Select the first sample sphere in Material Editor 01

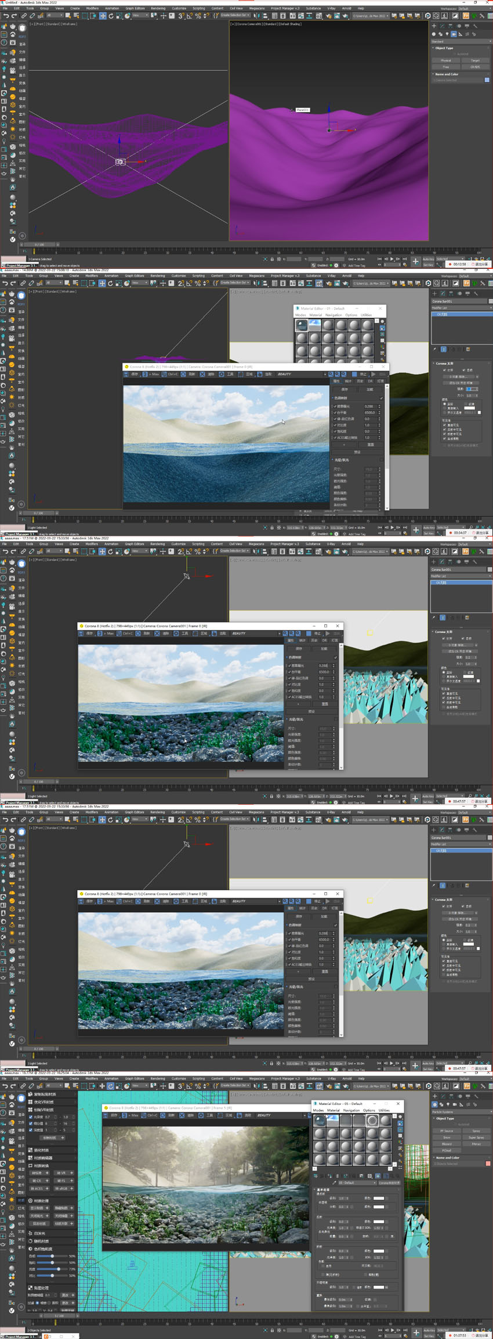coord(302,325)
